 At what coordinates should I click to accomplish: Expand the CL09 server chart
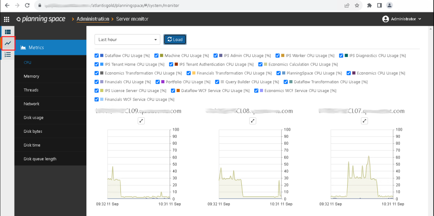point(141,121)
